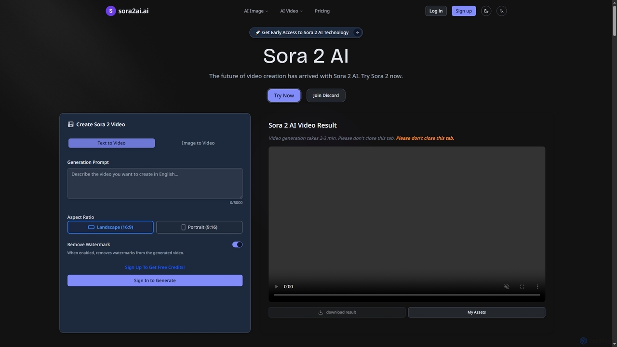Click the Sign up button
617x347 pixels.
(464, 11)
